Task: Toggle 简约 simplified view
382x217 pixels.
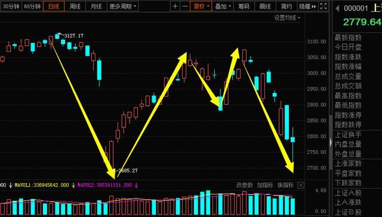Action: 286,7
